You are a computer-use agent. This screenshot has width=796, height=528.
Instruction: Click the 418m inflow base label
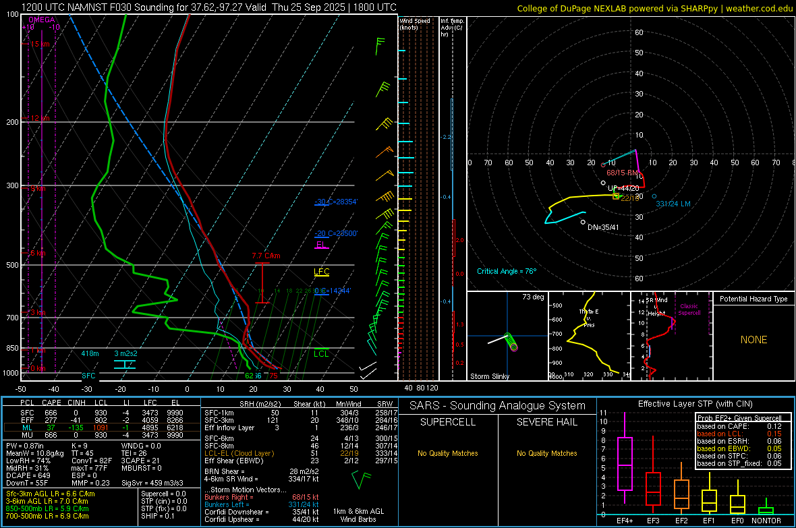pos(90,353)
